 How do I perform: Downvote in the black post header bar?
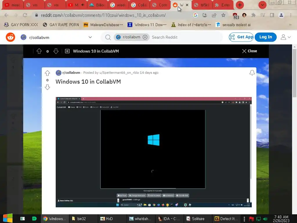coord(56,51)
